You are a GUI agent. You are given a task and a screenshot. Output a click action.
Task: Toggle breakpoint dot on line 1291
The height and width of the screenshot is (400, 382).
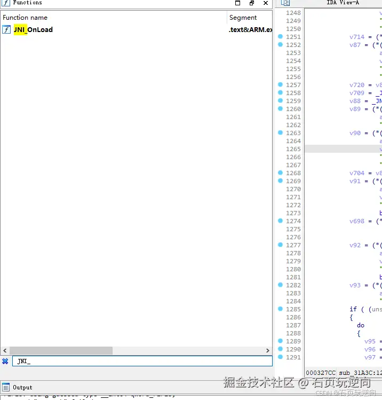point(280,357)
